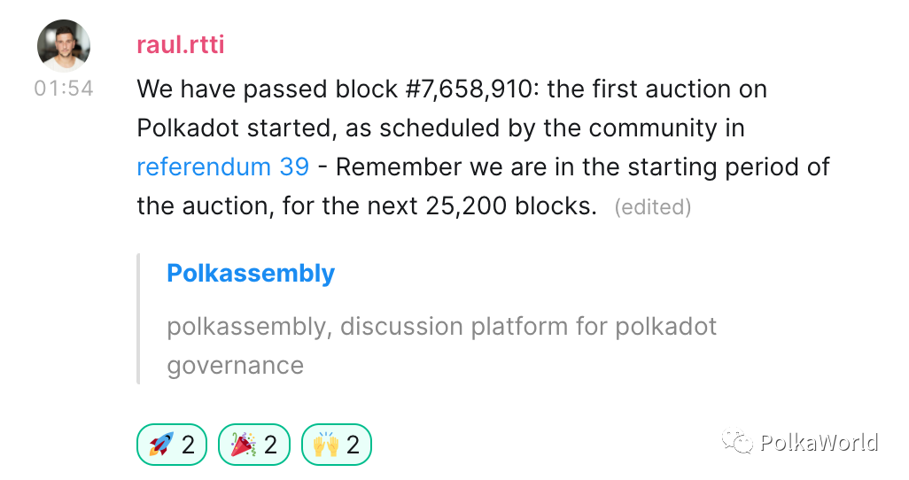Click the 01:54 message timestamp
The height and width of the screenshot is (480, 909).
[x=64, y=89]
